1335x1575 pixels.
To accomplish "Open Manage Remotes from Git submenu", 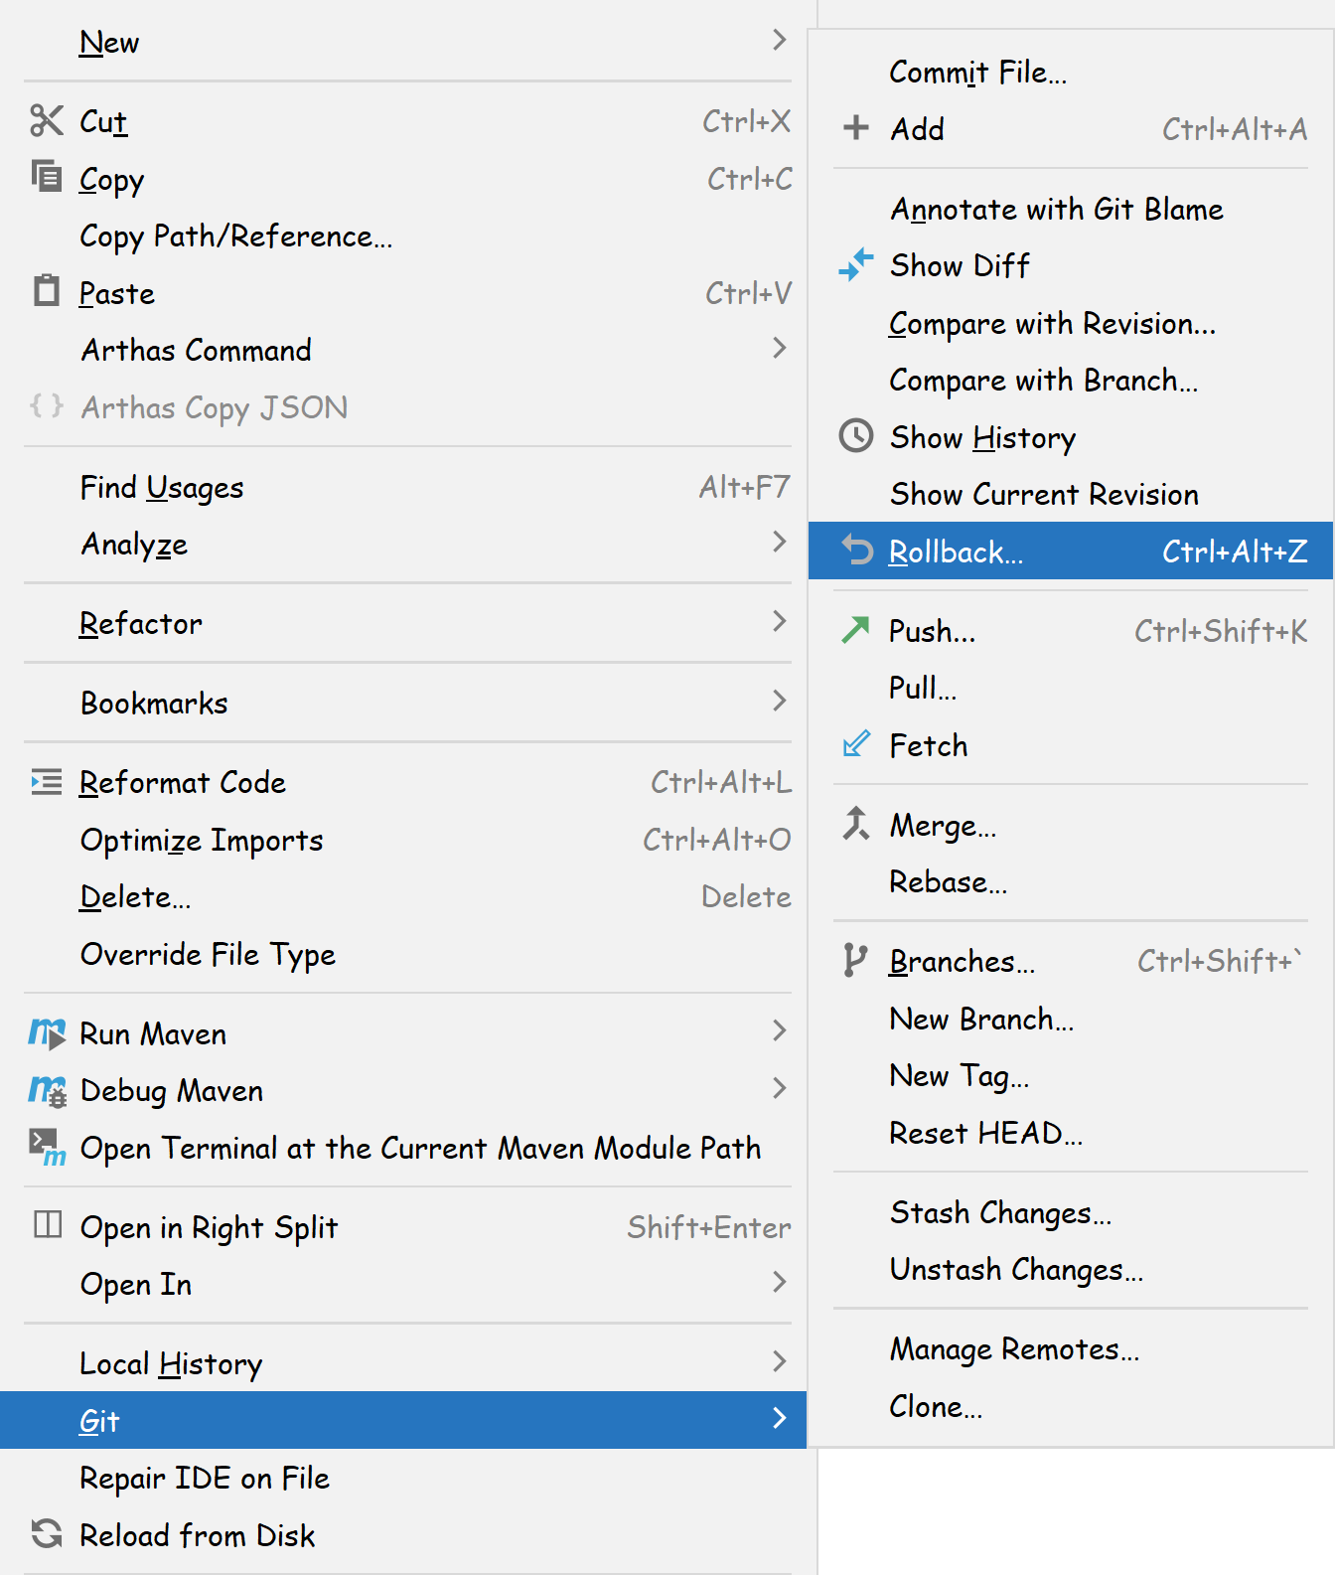I will tap(1014, 1349).
